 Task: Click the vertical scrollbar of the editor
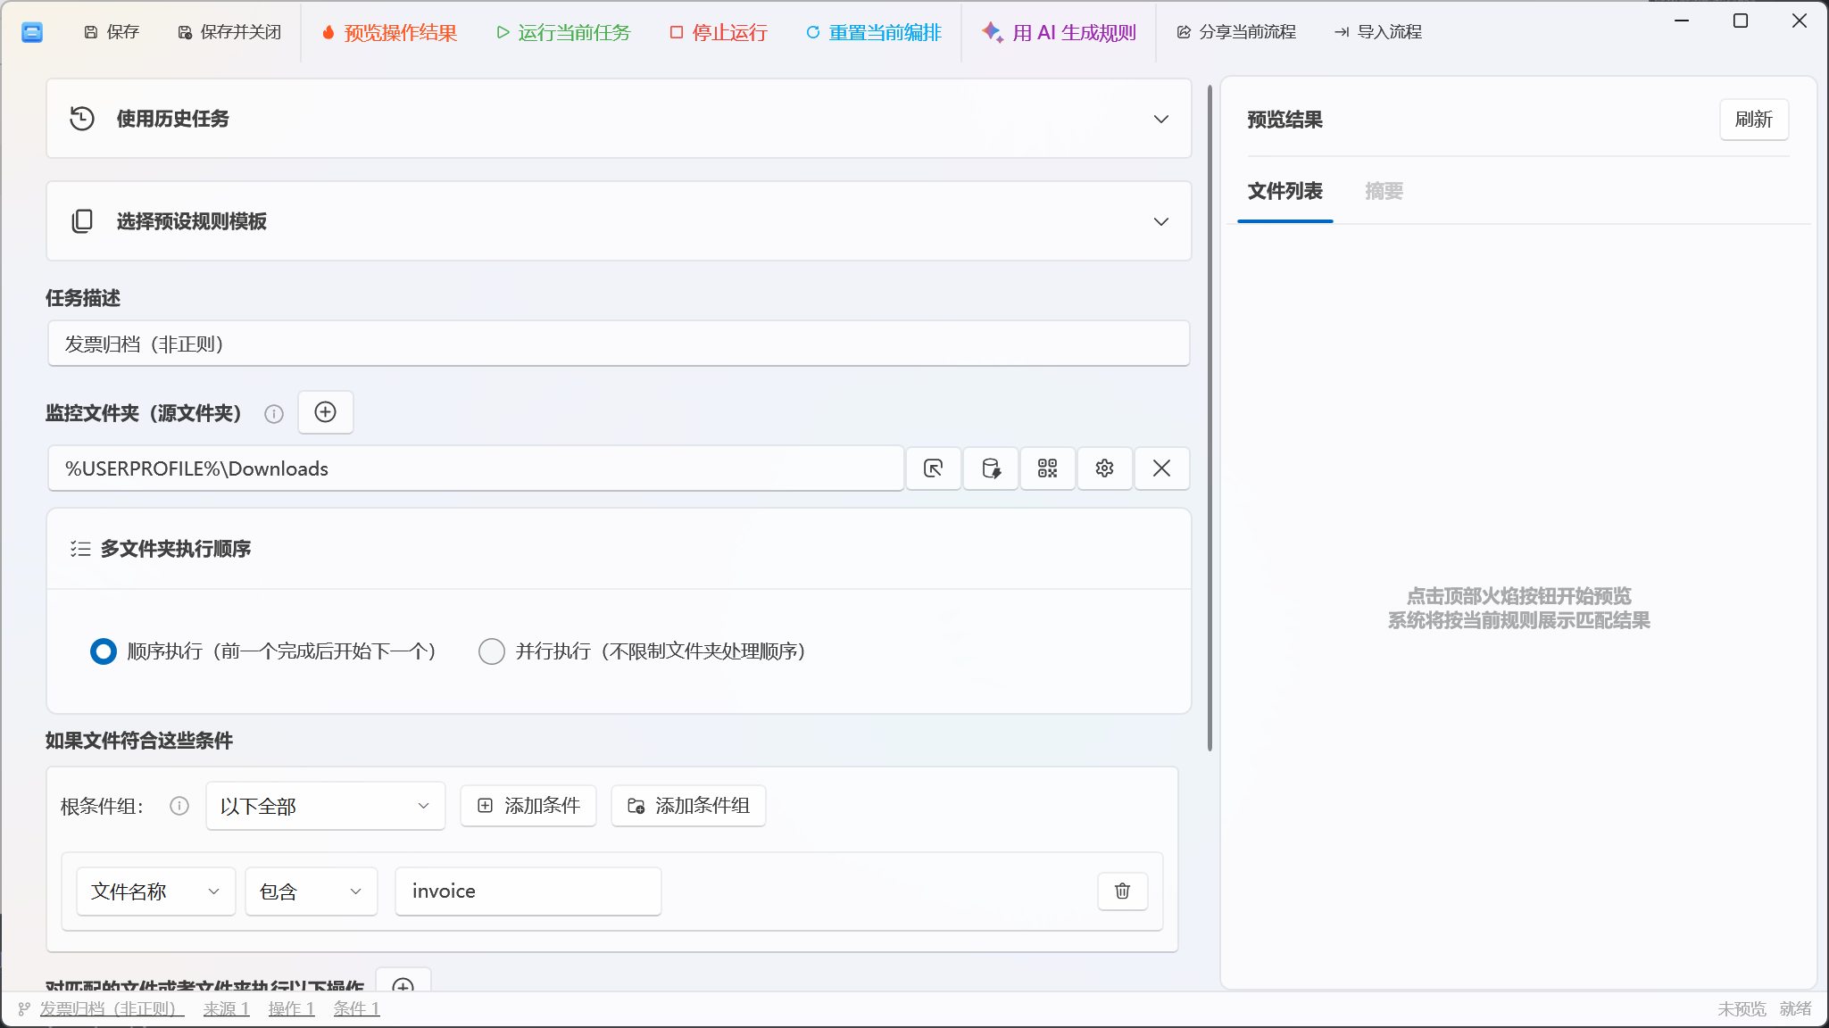[1210, 418]
